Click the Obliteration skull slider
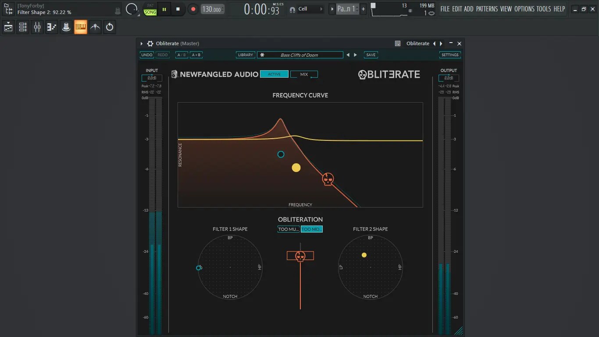 coord(300,255)
